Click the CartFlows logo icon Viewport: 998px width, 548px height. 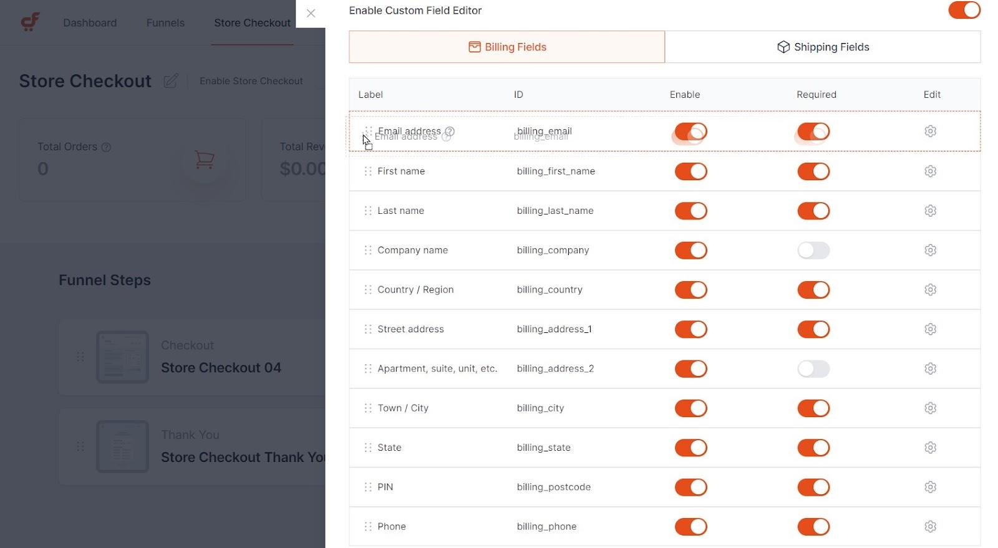click(30, 22)
